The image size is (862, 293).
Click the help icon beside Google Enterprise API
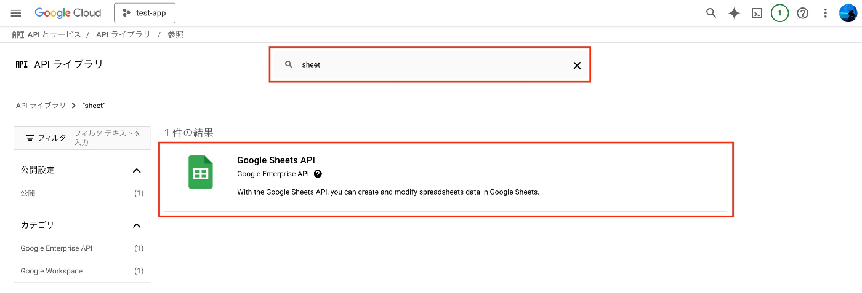[x=318, y=174]
